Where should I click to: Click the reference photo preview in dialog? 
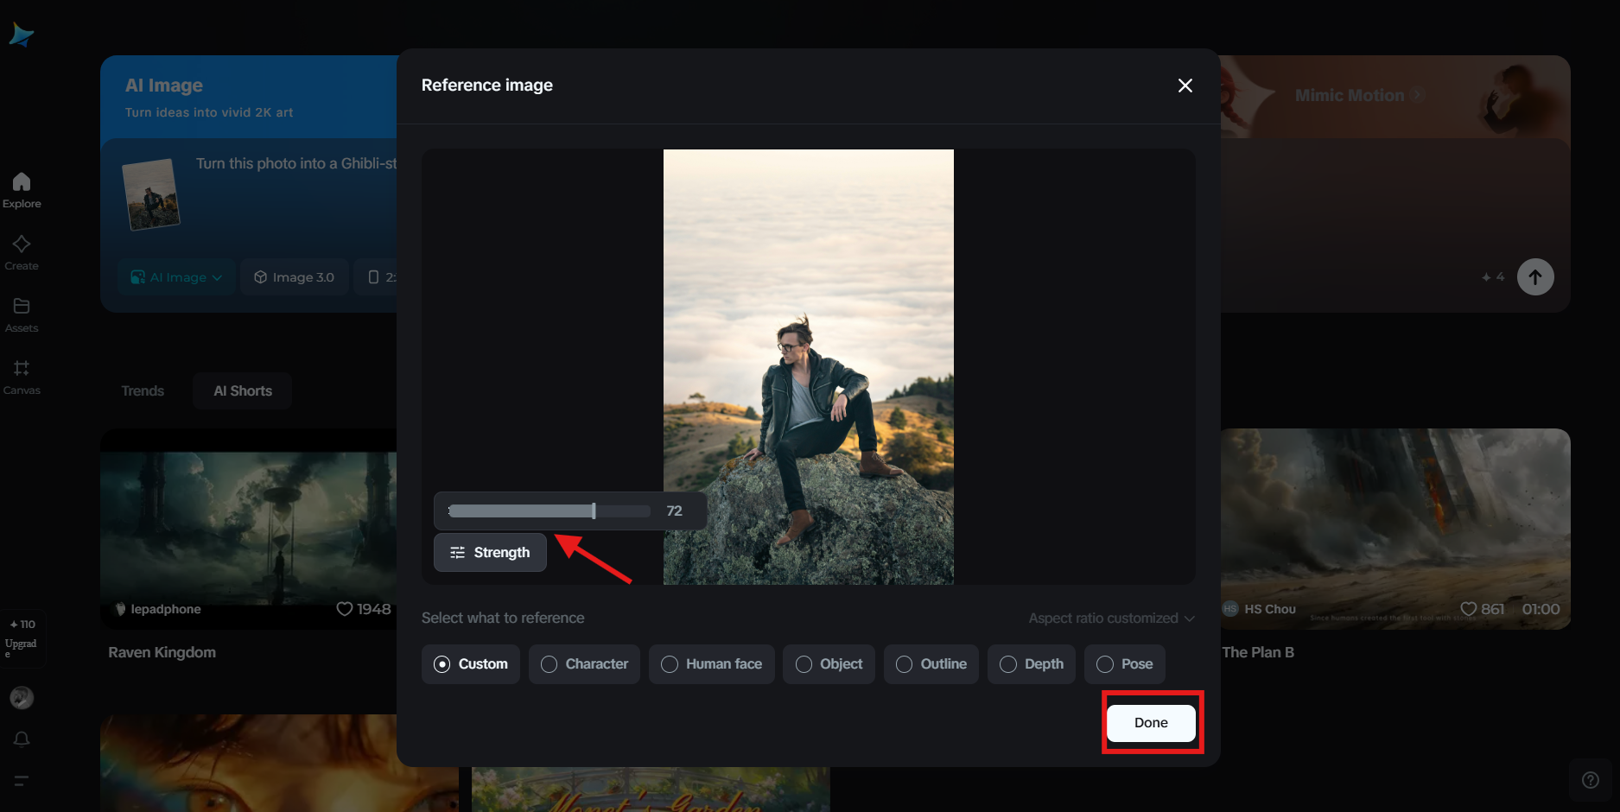(x=809, y=367)
